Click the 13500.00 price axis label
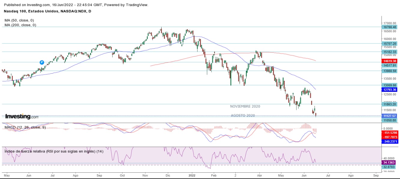 coord(390,78)
